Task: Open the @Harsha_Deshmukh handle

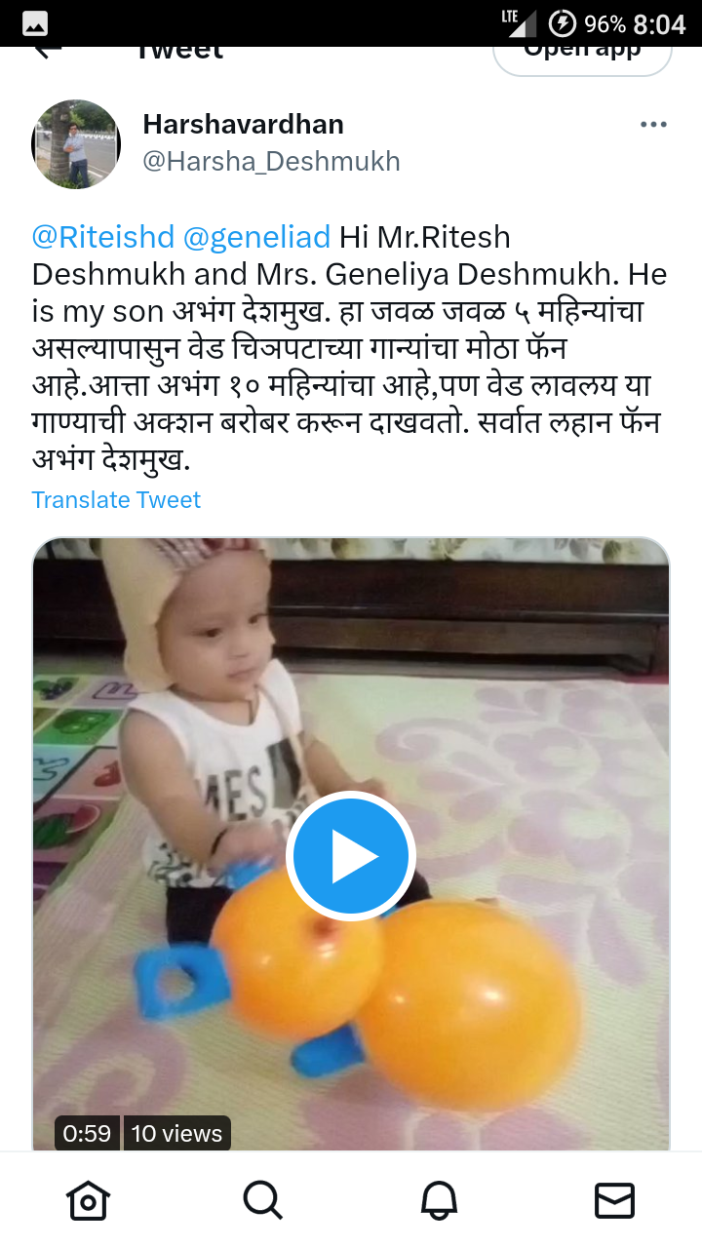Action: [x=271, y=161]
